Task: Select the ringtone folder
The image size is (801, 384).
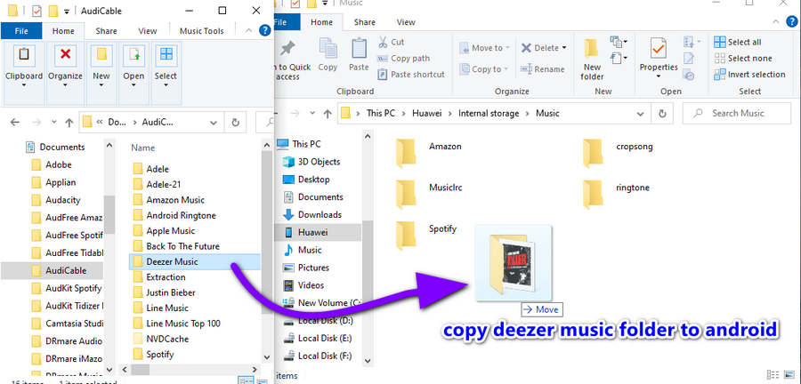Action: tap(616, 194)
